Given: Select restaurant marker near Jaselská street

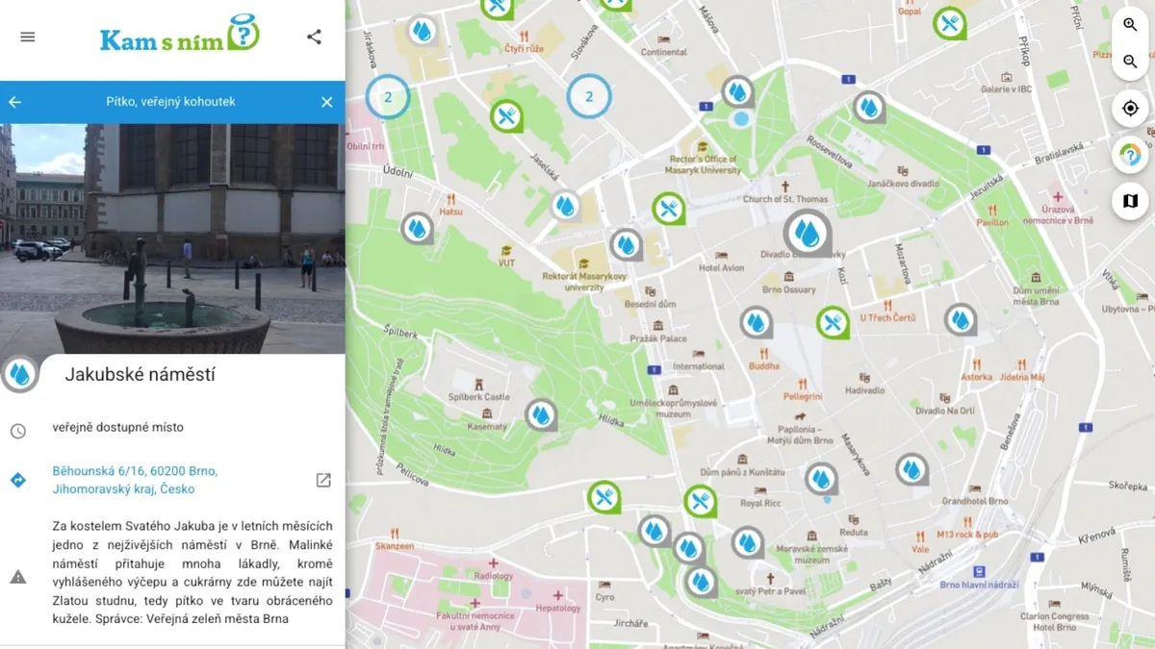Looking at the screenshot, I should (x=506, y=116).
